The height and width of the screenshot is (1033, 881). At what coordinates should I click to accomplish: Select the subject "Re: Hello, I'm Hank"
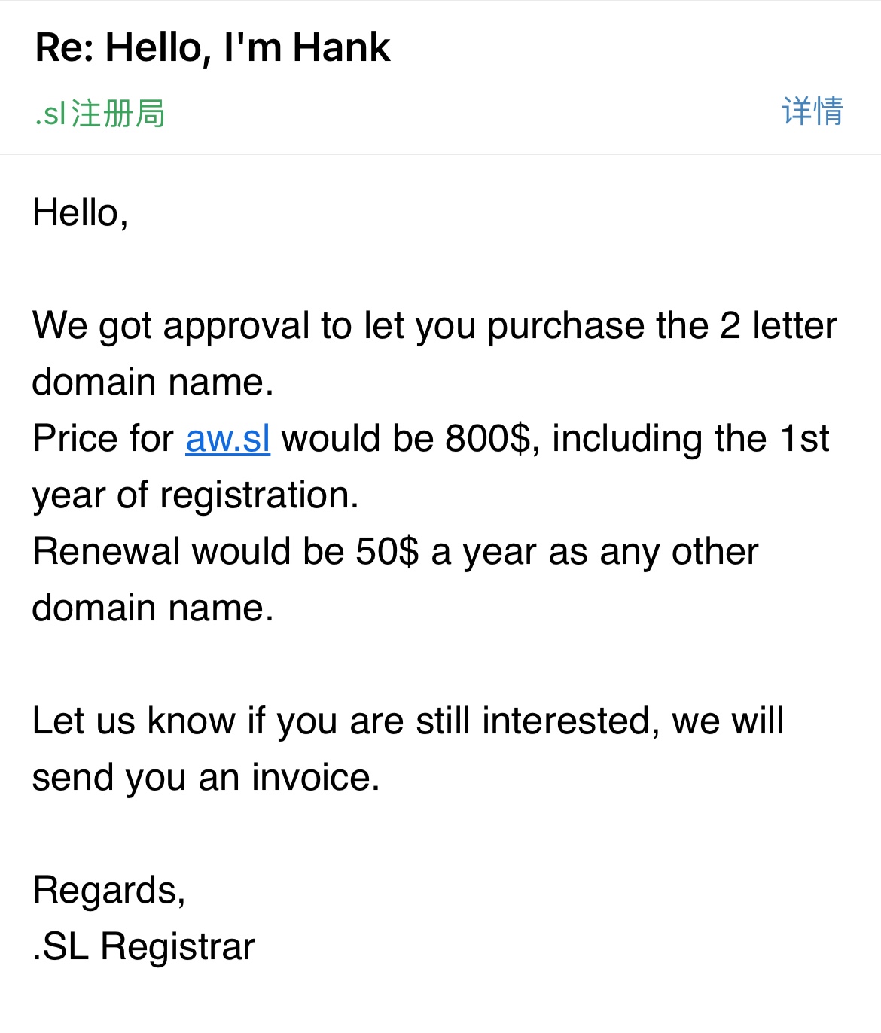212,47
